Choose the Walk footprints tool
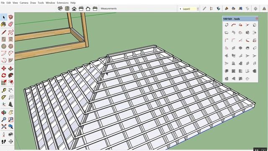 click(x=4, y=142)
